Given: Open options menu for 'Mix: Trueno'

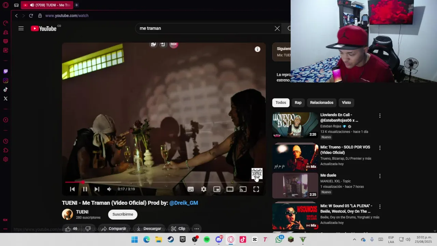Looking at the screenshot, I should (x=380, y=148).
